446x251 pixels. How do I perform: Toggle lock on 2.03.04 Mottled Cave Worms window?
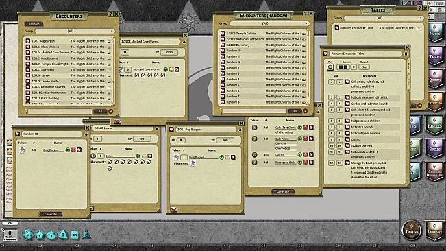tap(184, 42)
